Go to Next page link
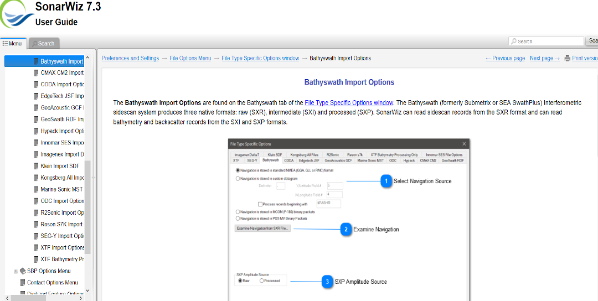Image resolution: width=598 pixels, height=301 pixels. pyautogui.click(x=545, y=58)
